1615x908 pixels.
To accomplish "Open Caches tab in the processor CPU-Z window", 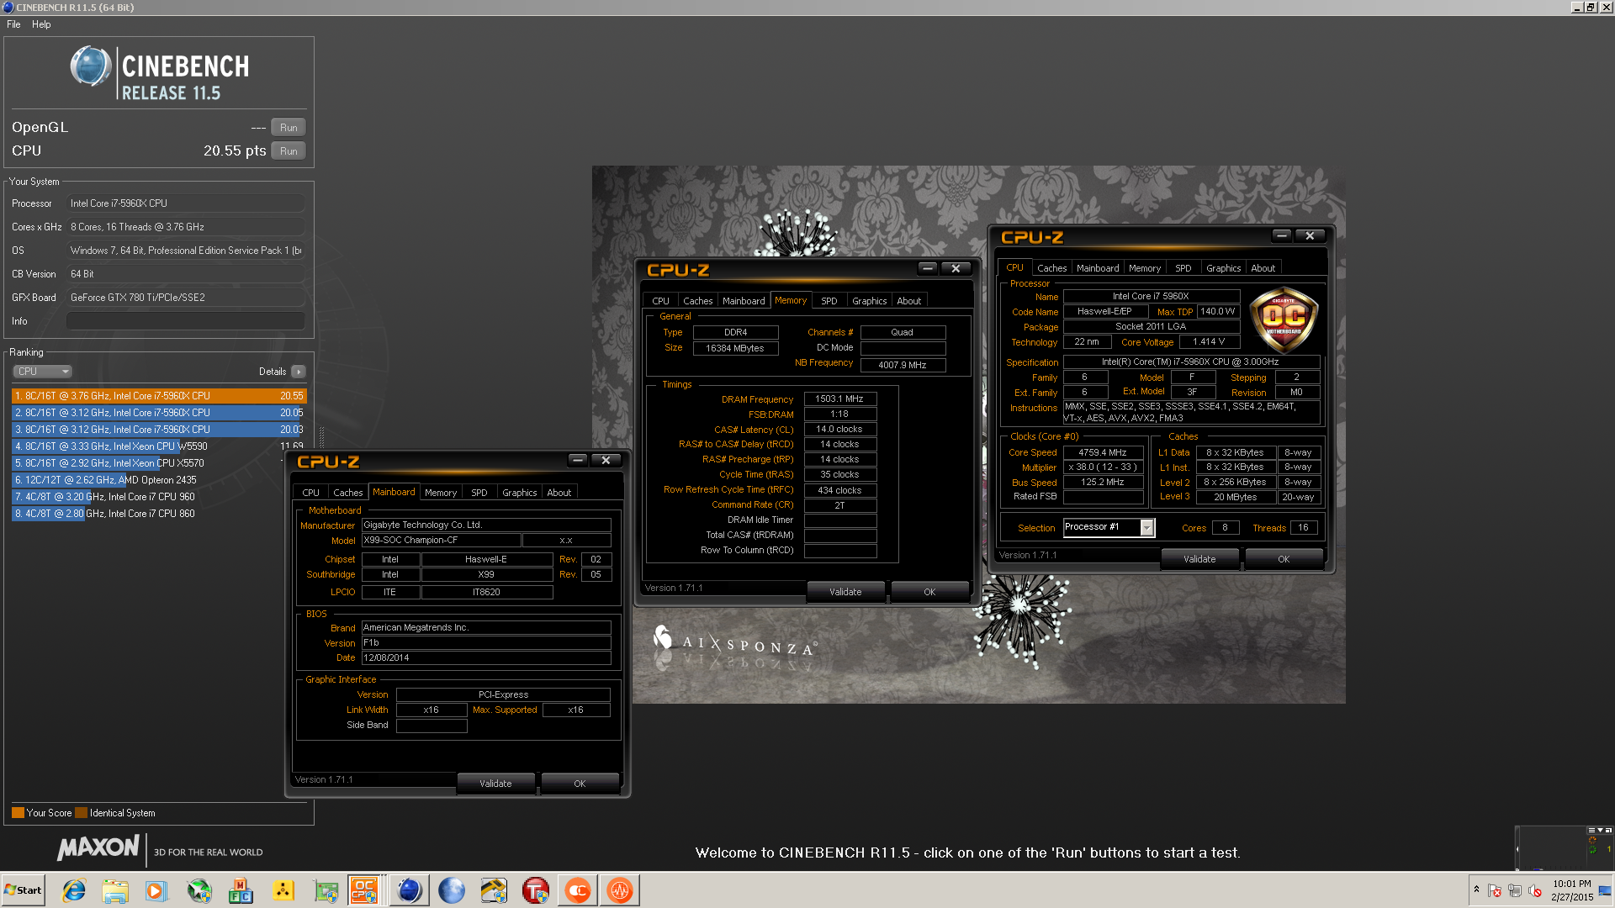I will pyautogui.click(x=1051, y=268).
